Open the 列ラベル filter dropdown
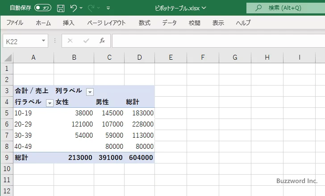This screenshot has width=325, height=196. point(90,92)
